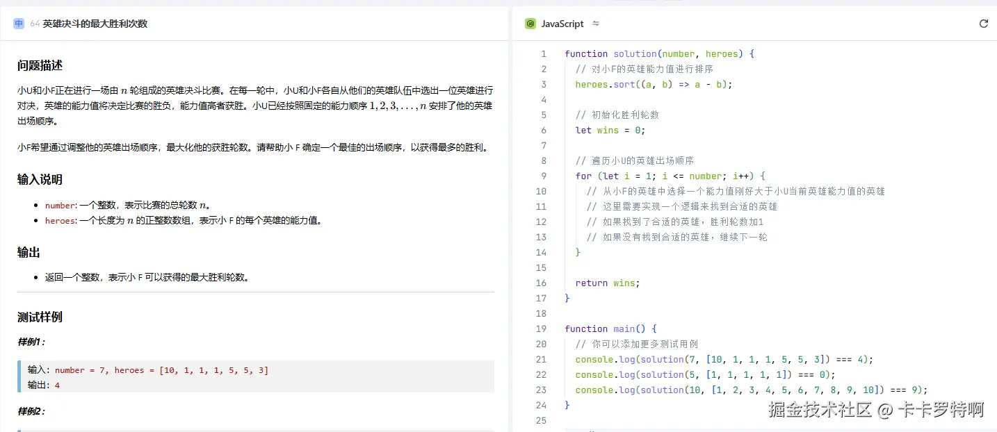Click the 样例2 label at the bottom
This screenshot has height=432, width=997.
31,411
